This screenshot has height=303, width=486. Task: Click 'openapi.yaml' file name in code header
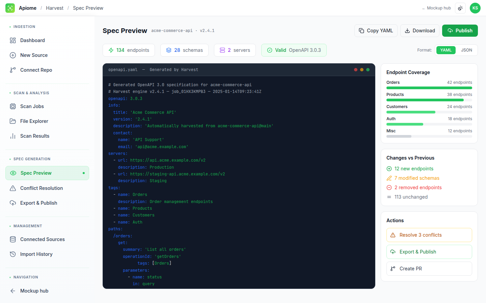tap(123, 70)
